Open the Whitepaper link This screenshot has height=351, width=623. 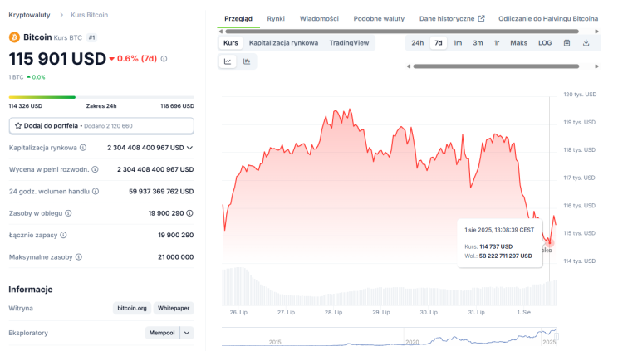(x=174, y=308)
